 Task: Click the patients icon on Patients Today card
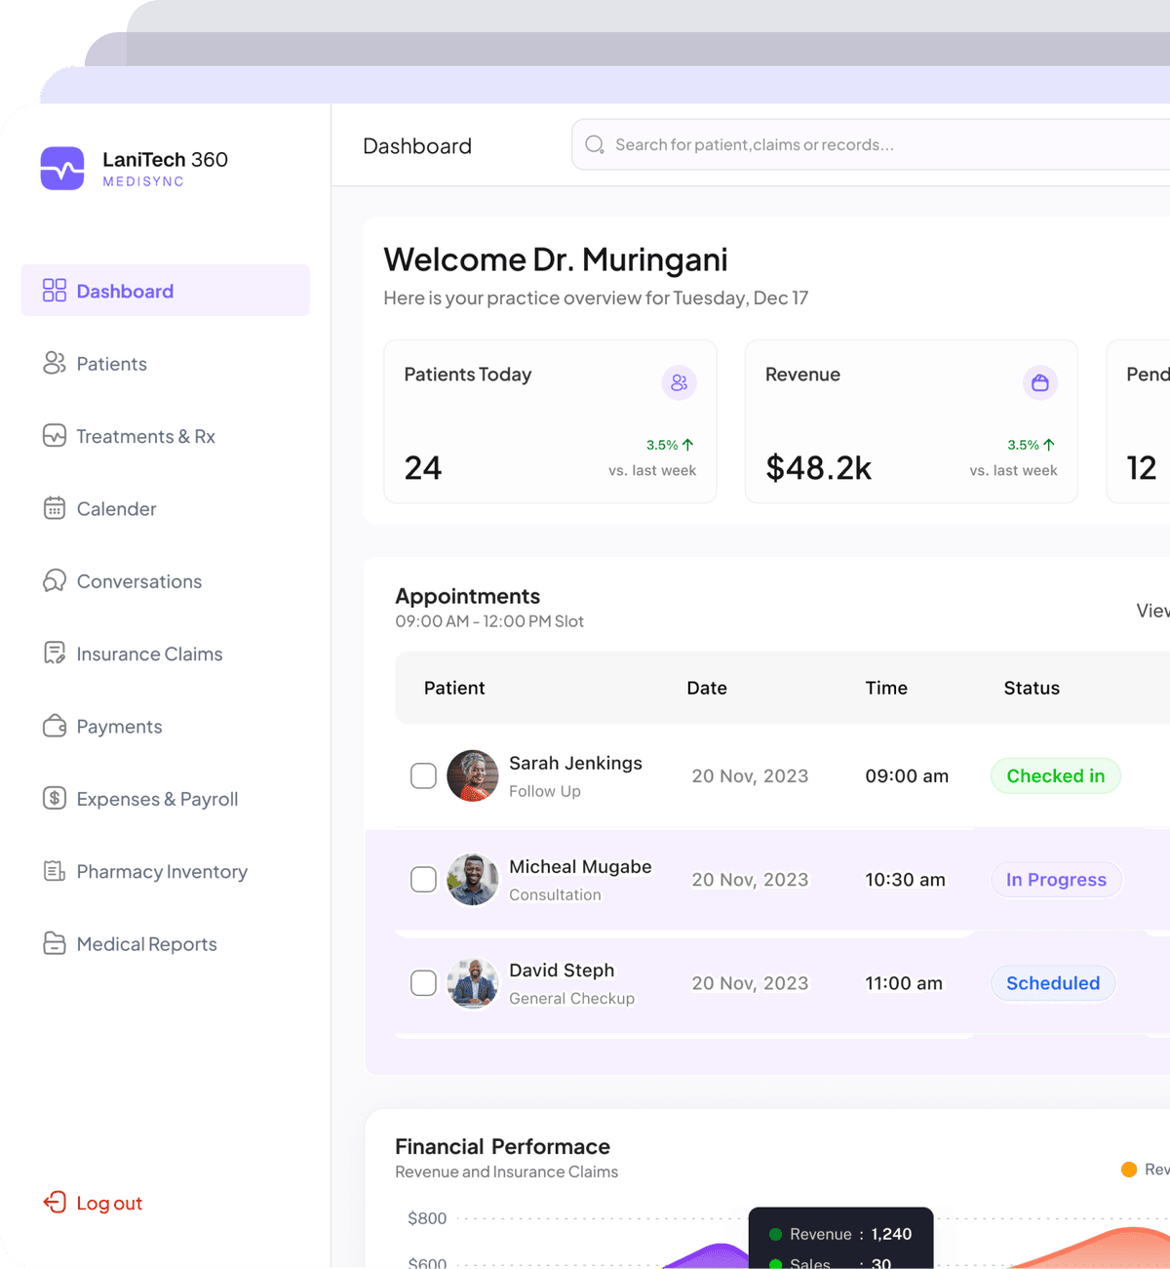point(680,382)
